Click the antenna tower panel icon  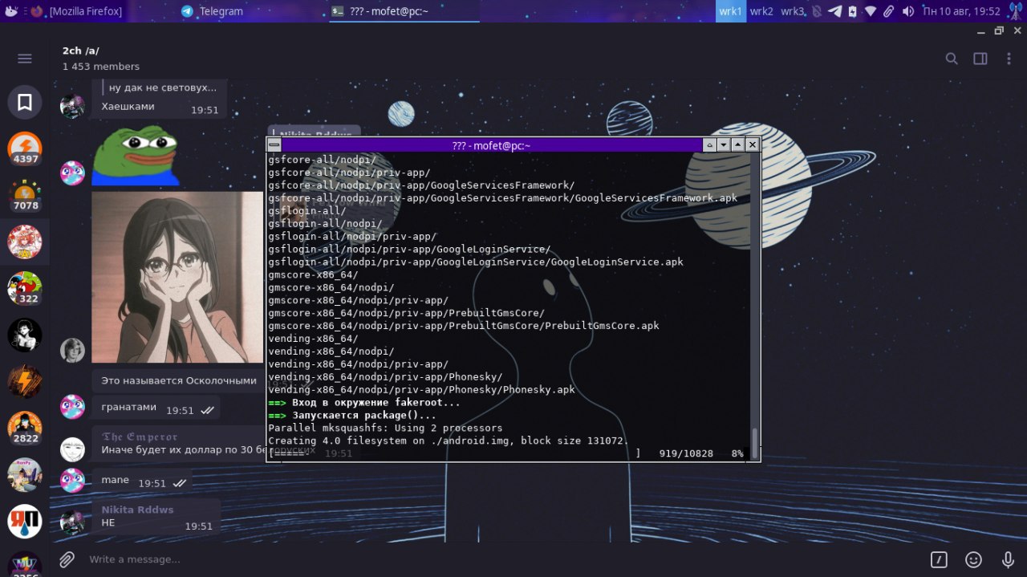(x=1014, y=11)
